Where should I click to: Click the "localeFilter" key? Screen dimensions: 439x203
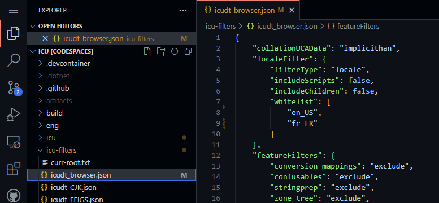pos(282,59)
